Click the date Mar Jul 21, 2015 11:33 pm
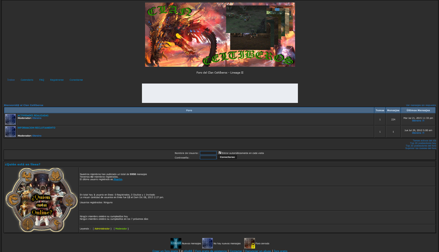 click(x=418, y=118)
